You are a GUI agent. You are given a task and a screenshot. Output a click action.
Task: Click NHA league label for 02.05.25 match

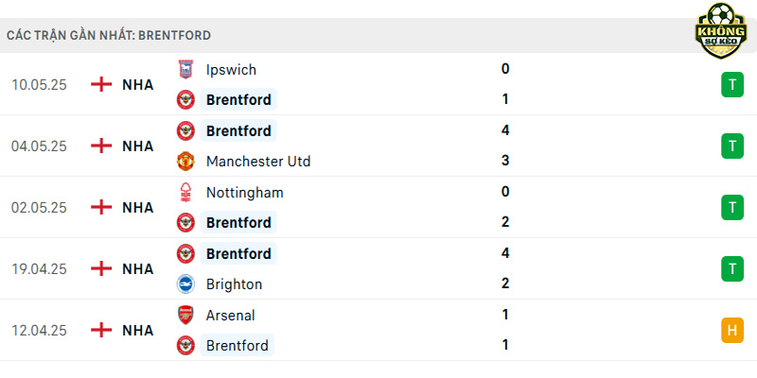coord(137,208)
